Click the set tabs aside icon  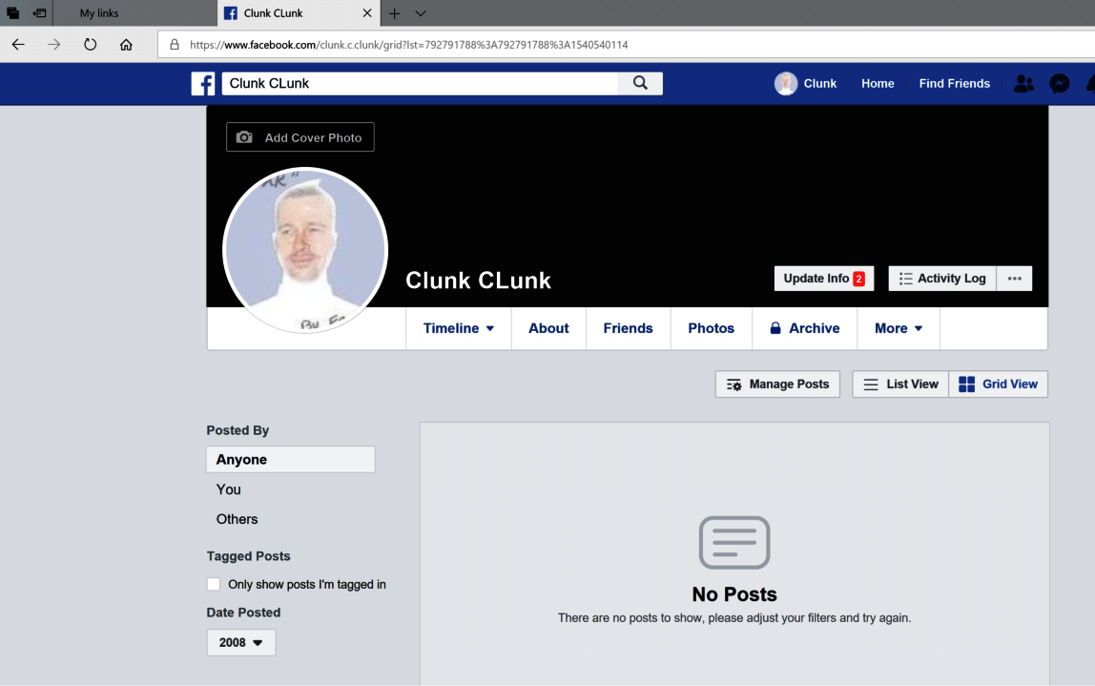pos(40,13)
